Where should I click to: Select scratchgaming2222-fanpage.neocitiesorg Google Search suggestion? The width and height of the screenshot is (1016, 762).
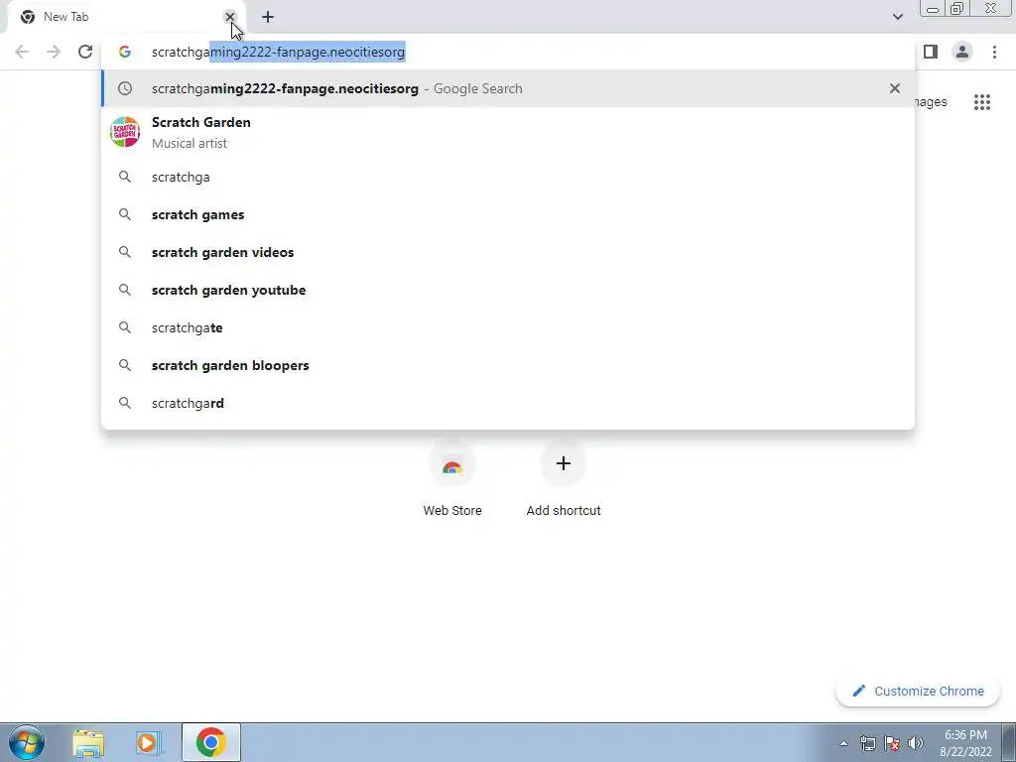[508, 88]
